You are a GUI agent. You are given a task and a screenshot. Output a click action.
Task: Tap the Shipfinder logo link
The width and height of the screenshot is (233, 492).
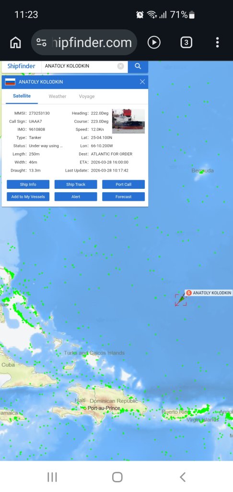(21, 66)
